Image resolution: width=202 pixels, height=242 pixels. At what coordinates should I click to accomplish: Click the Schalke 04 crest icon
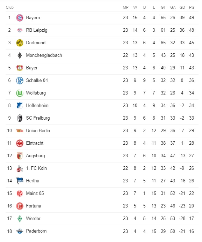(20, 81)
